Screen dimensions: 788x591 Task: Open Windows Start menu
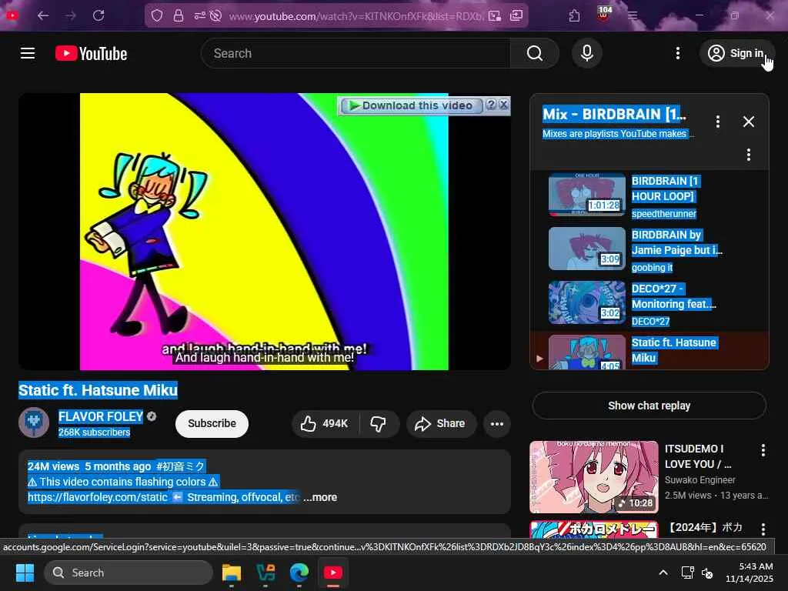coord(25,573)
